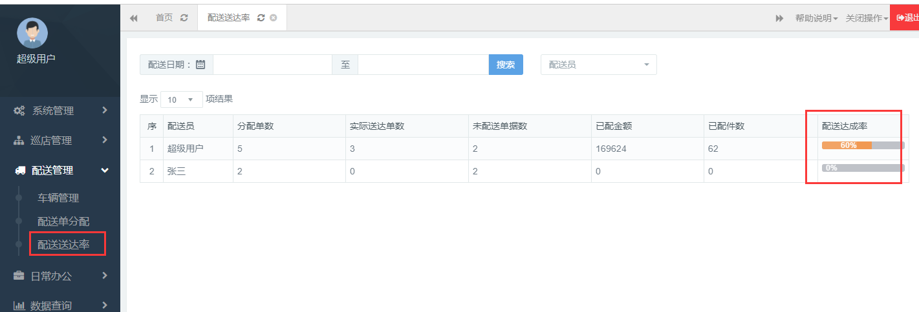The image size is (919, 312).
Task: Click the double-right arrow tab scroll icon
Action: click(779, 18)
